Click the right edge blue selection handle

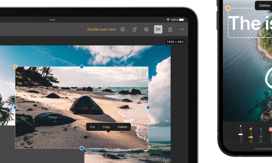point(148,107)
